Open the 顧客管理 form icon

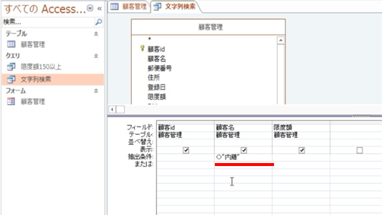click(11, 101)
